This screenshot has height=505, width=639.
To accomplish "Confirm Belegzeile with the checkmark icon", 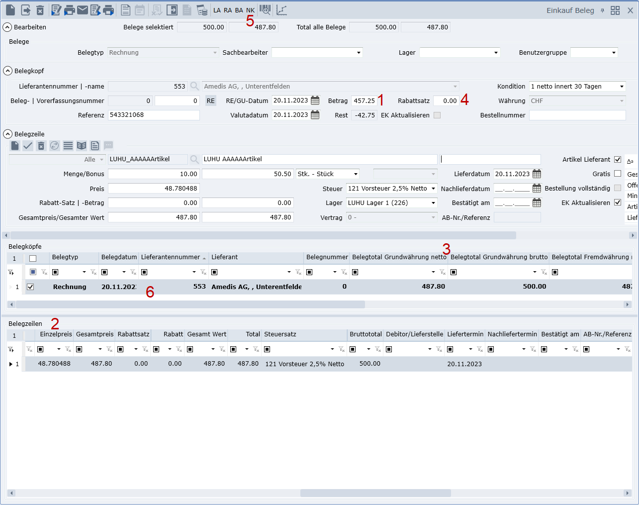I will click(x=28, y=146).
